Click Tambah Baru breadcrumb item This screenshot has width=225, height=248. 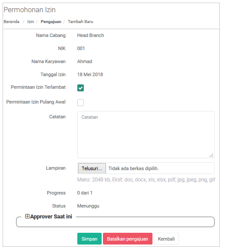80,22
